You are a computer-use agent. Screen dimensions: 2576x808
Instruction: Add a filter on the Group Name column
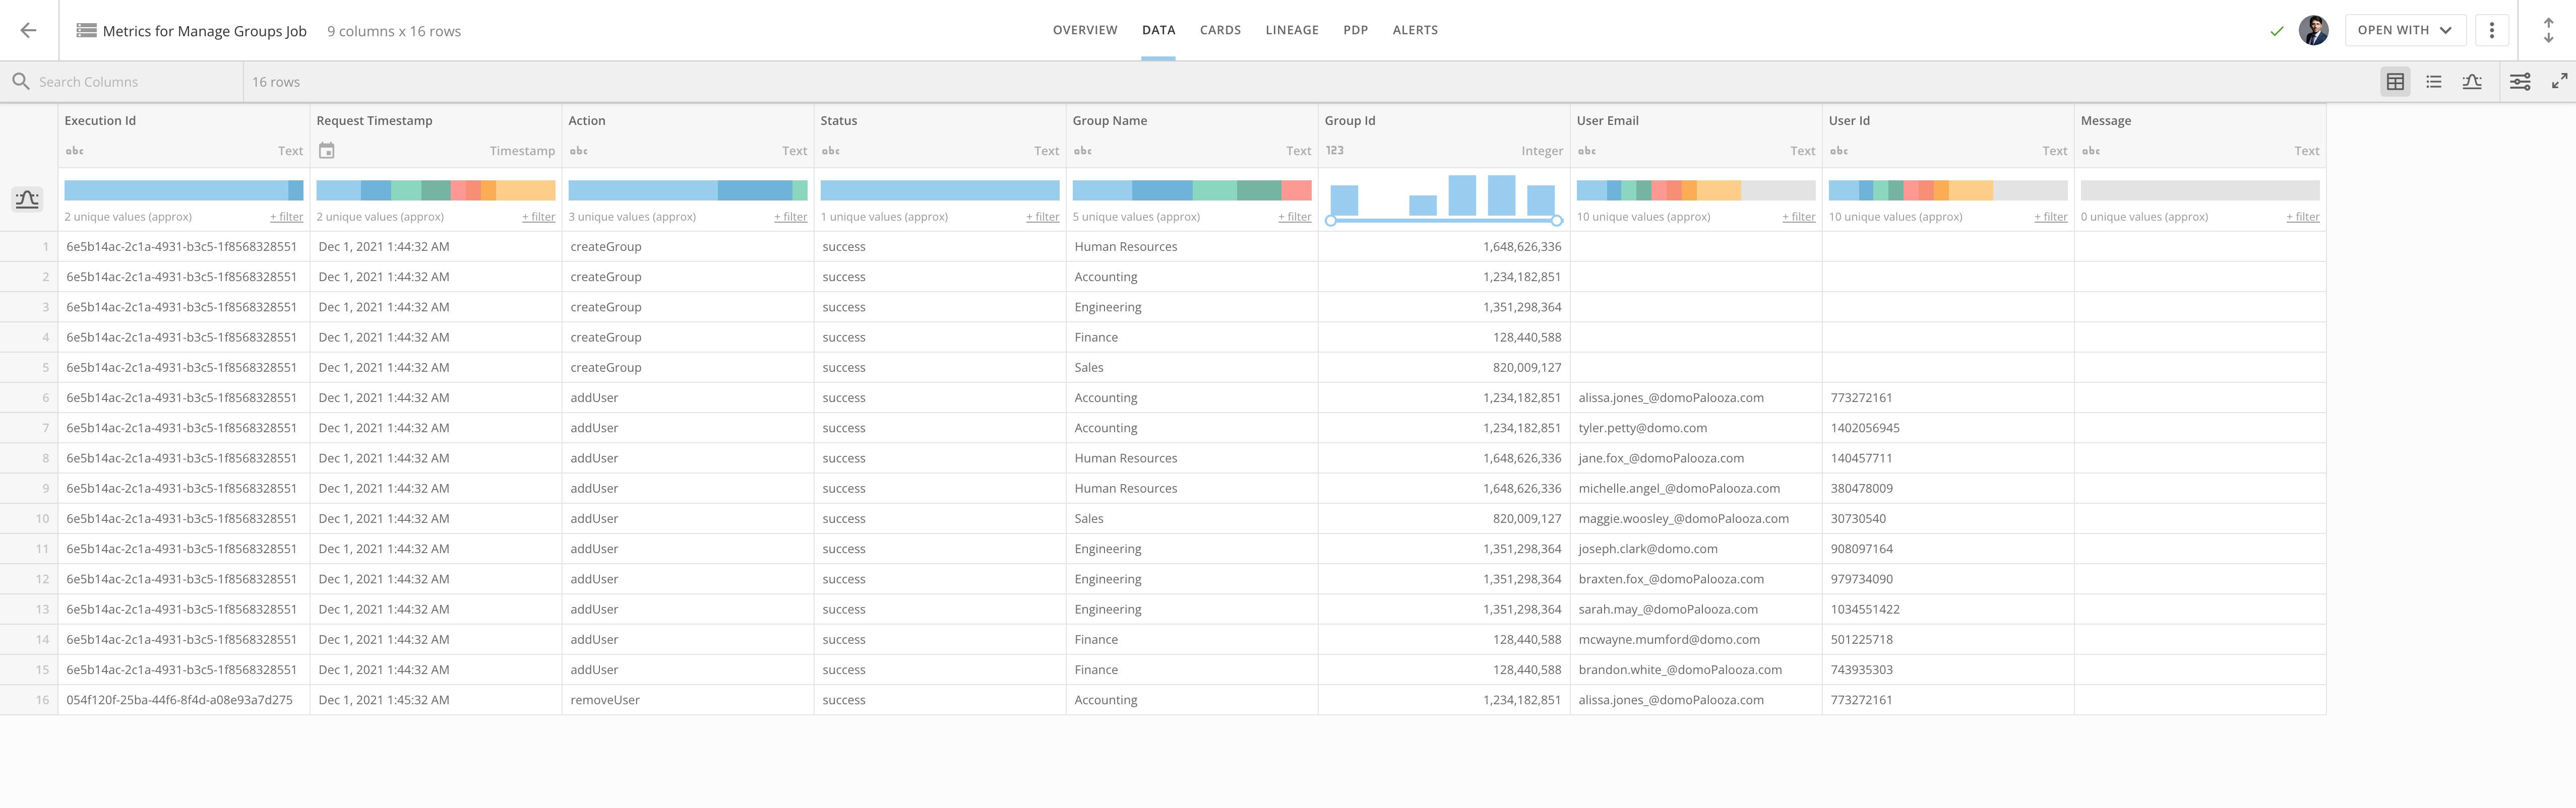(1294, 216)
